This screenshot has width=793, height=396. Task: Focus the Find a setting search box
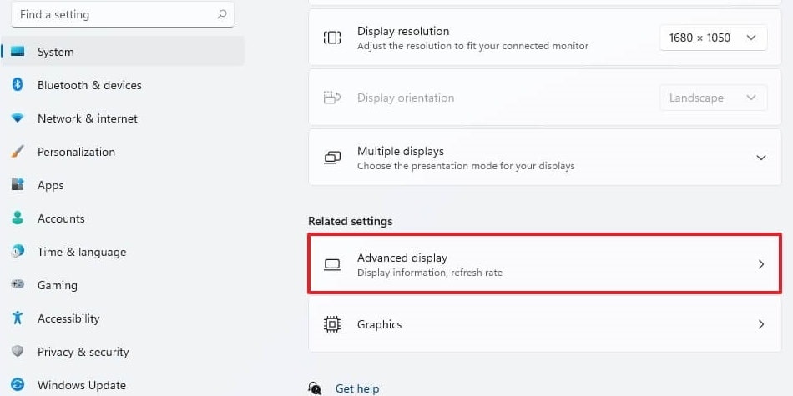(x=123, y=14)
